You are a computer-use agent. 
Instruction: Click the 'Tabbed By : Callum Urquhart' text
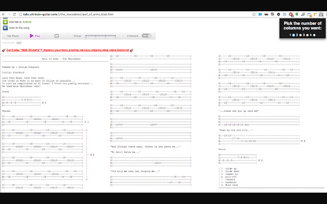pos(20,67)
